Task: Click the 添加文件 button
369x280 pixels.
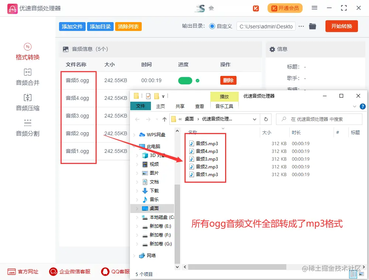Action: (x=72, y=27)
